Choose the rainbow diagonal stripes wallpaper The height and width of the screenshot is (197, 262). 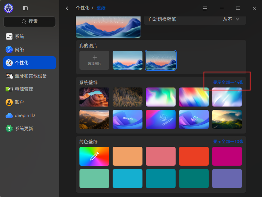click(194, 97)
